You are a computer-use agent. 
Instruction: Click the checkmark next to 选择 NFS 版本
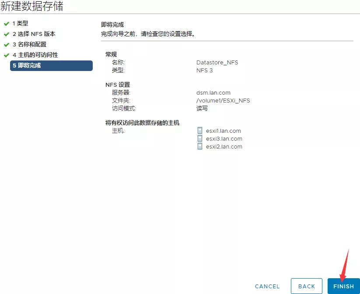click(6, 34)
